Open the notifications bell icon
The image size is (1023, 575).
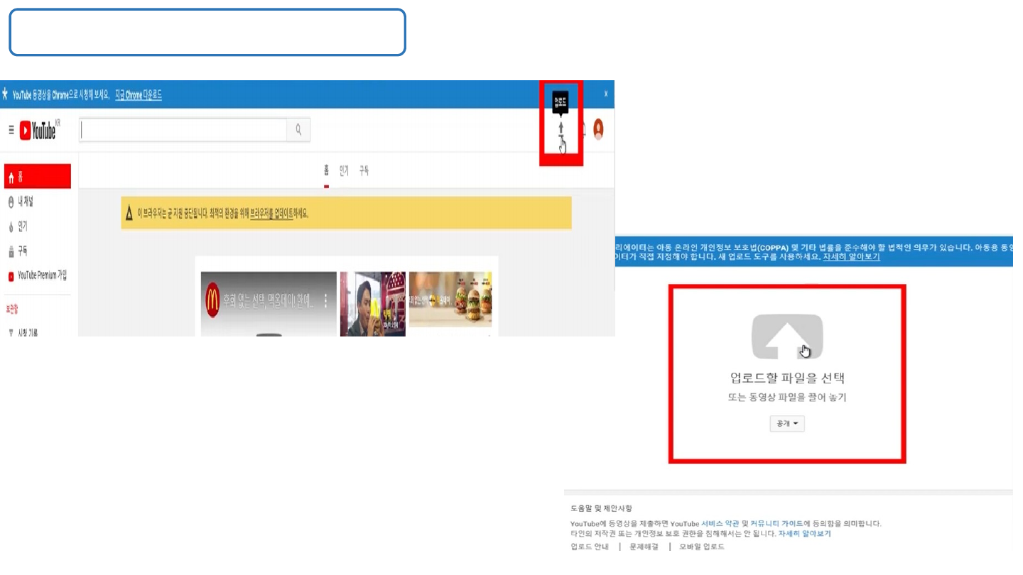pos(584,129)
